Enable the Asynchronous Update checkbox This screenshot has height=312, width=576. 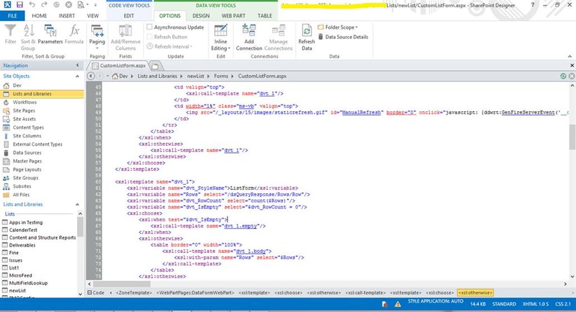150,27
